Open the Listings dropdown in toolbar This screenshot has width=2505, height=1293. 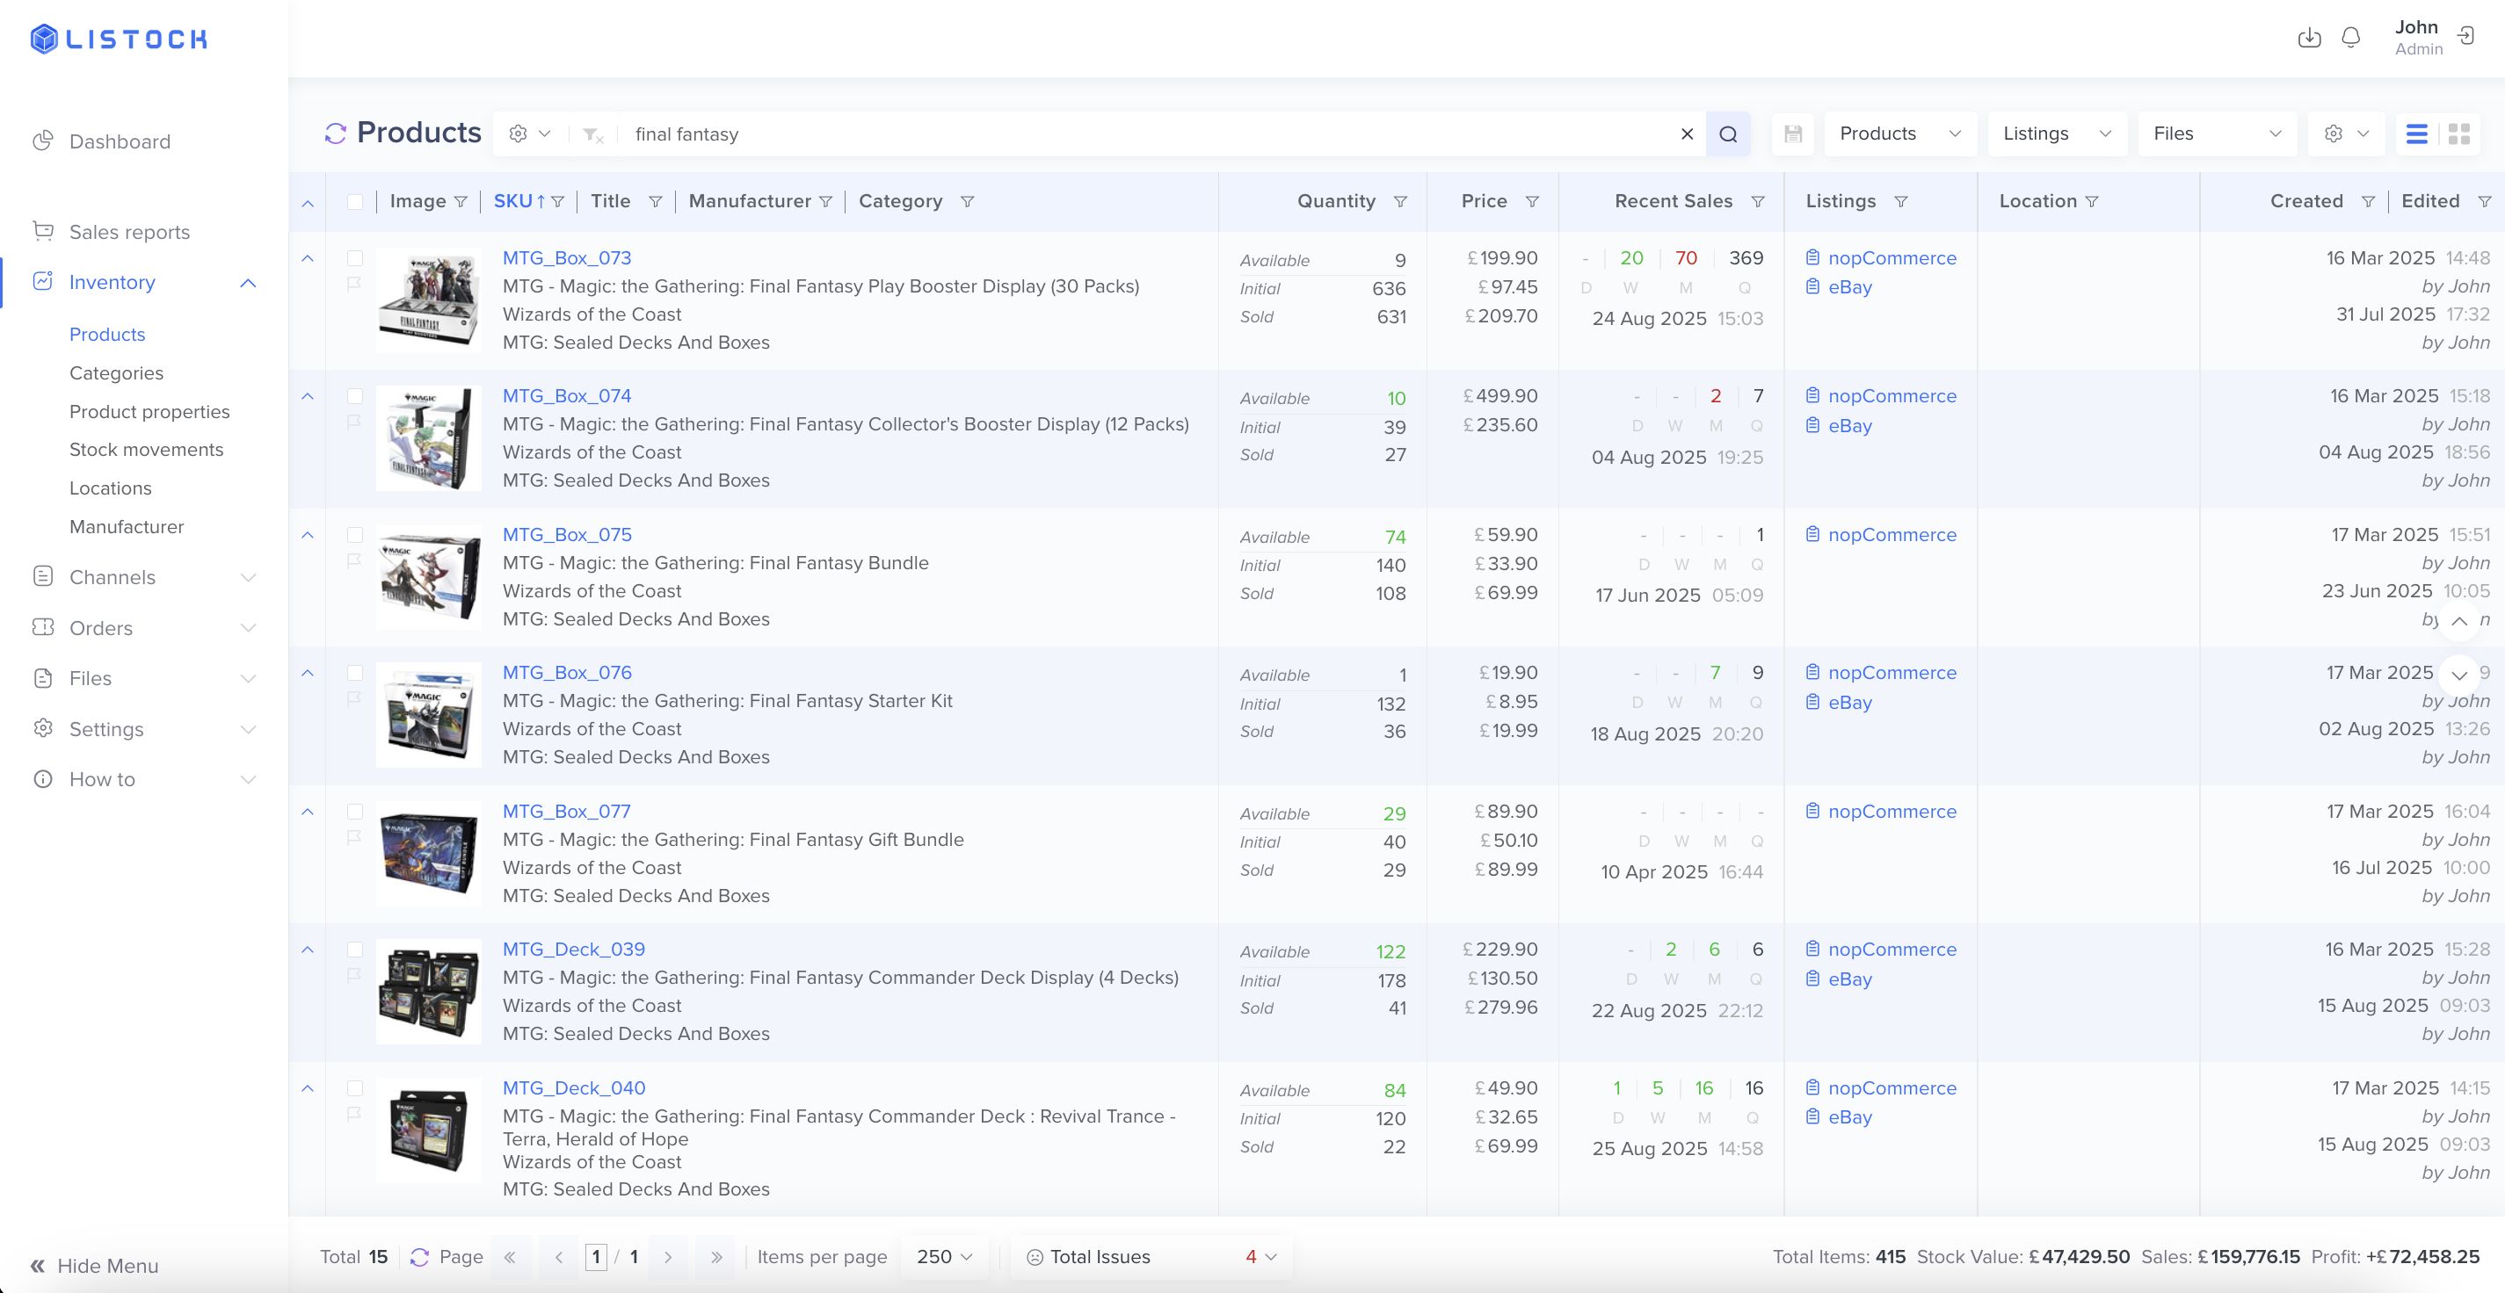tap(2056, 134)
